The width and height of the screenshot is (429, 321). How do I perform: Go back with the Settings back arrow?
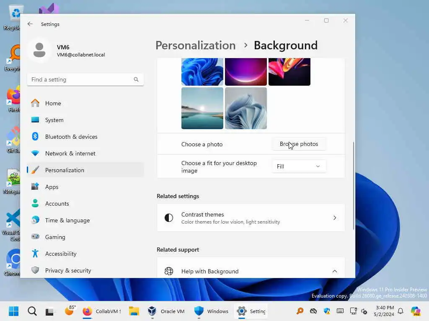(30, 24)
